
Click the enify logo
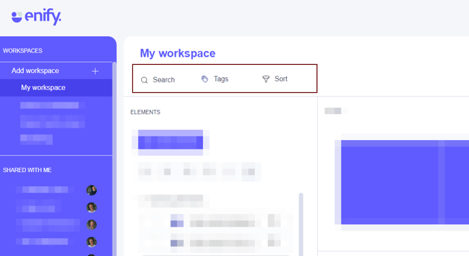[36, 17]
